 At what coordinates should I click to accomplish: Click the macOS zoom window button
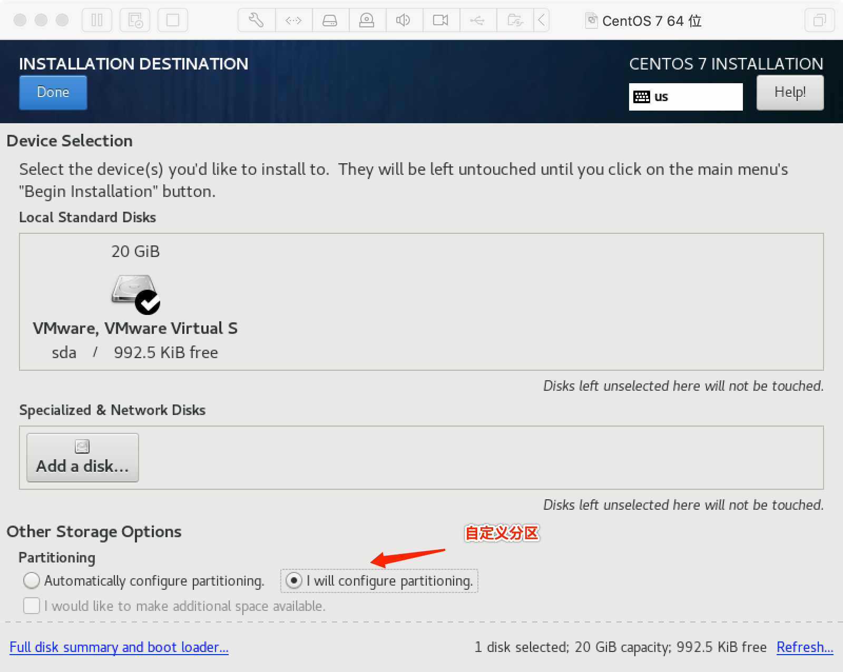62,20
